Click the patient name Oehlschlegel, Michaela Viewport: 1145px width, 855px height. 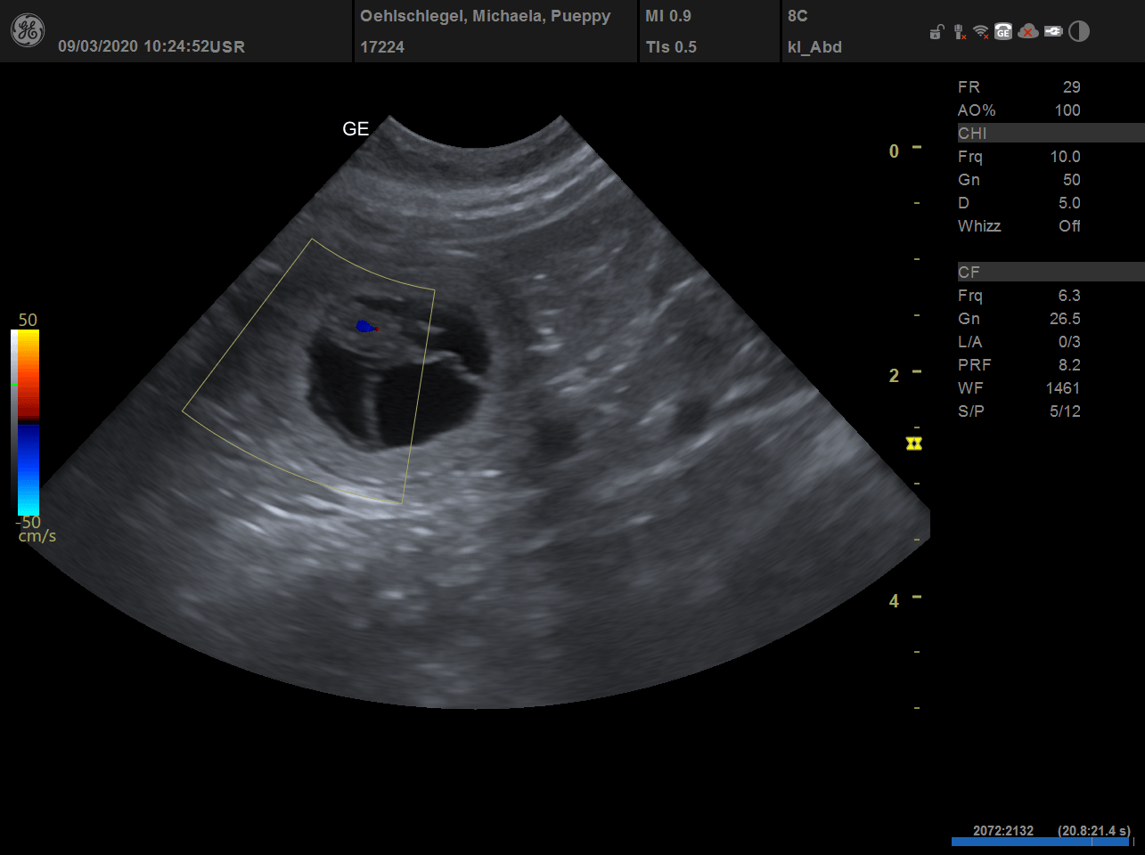coord(485,16)
